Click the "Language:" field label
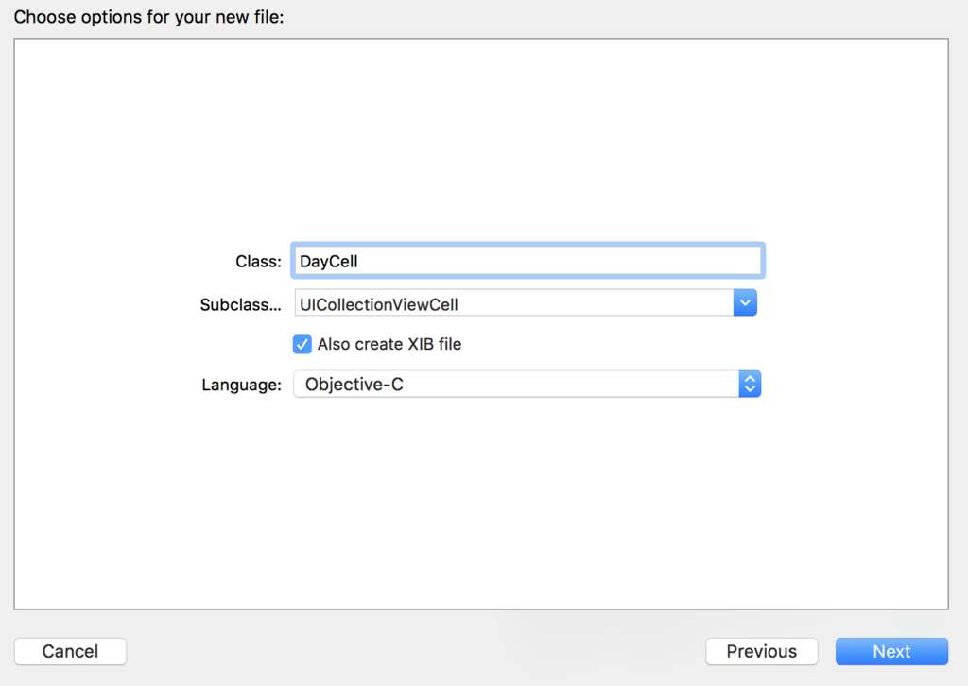 point(241,385)
